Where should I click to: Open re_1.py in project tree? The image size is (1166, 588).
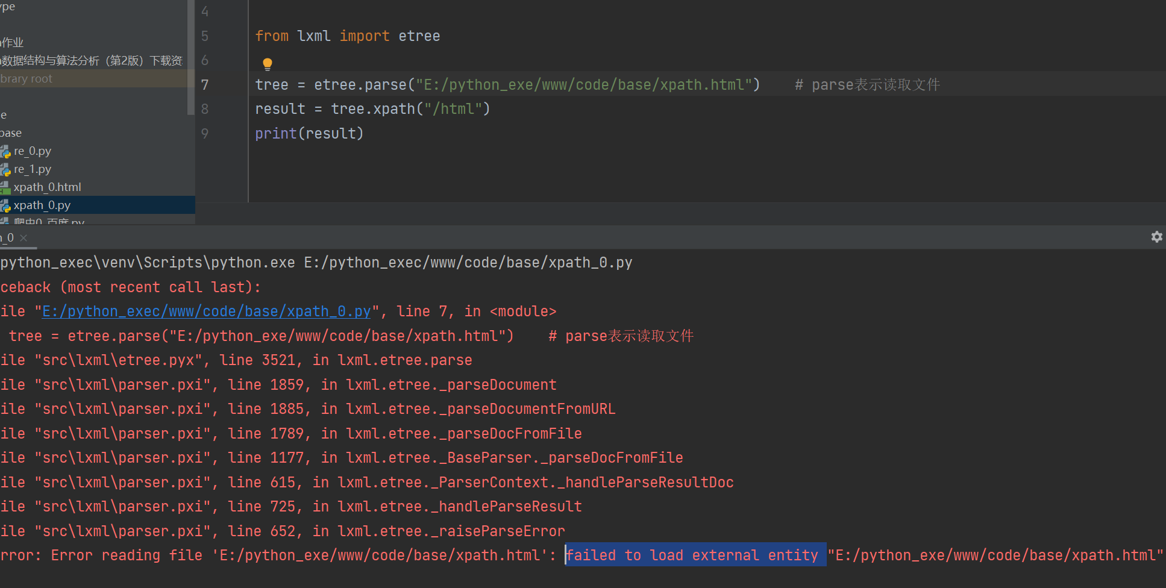point(33,169)
